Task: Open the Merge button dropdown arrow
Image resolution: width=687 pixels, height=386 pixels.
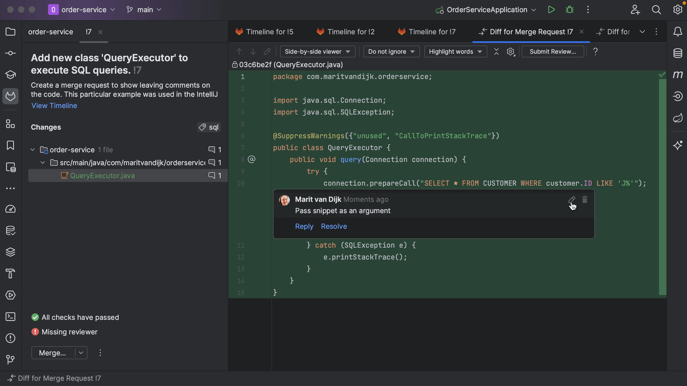Action: point(81,353)
